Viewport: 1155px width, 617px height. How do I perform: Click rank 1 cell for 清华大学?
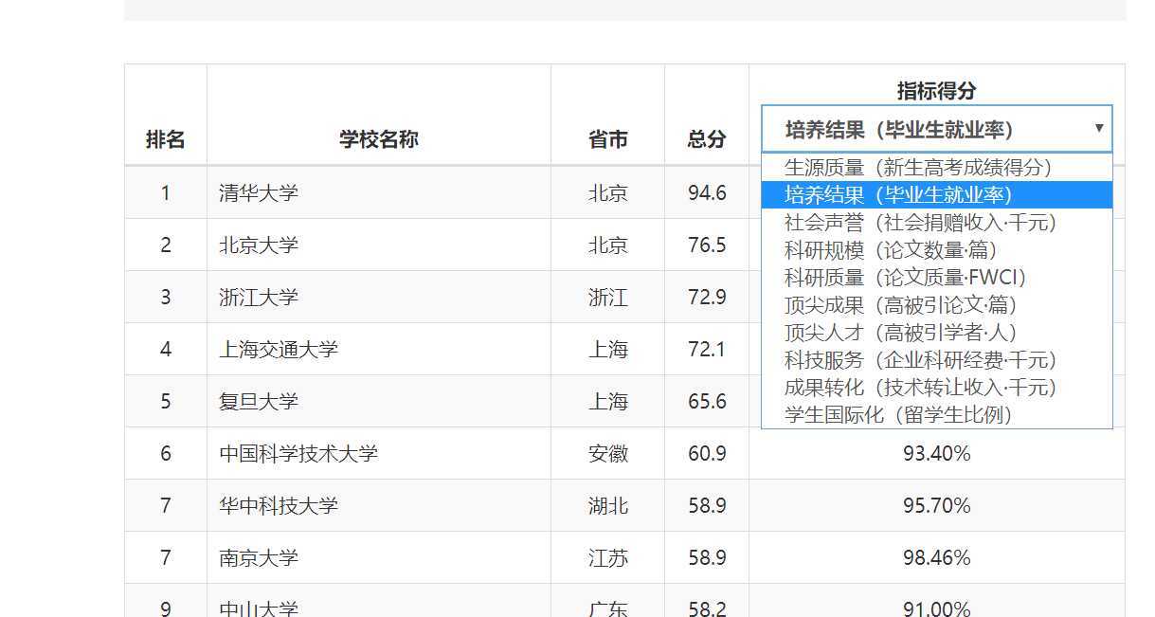pos(166,193)
